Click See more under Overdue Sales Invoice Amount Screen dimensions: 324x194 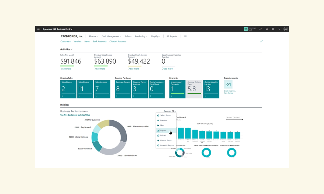click(100, 69)
